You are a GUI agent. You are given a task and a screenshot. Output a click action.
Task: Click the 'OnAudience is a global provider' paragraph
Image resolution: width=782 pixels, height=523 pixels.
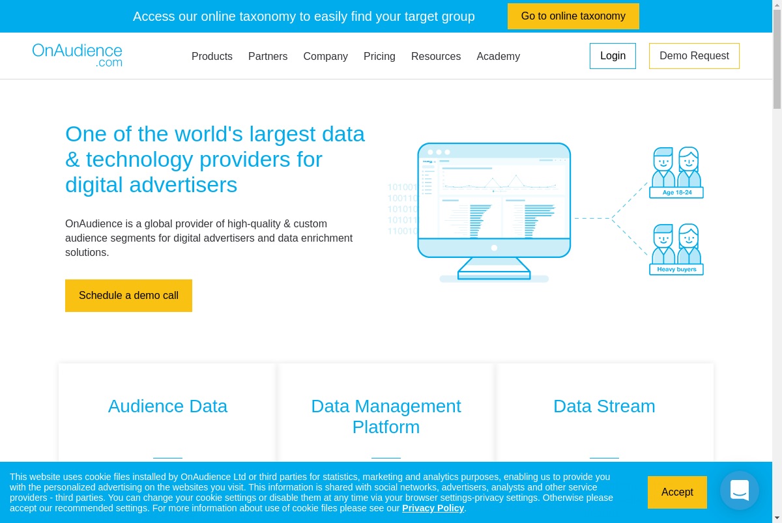(x=209, y=238)
